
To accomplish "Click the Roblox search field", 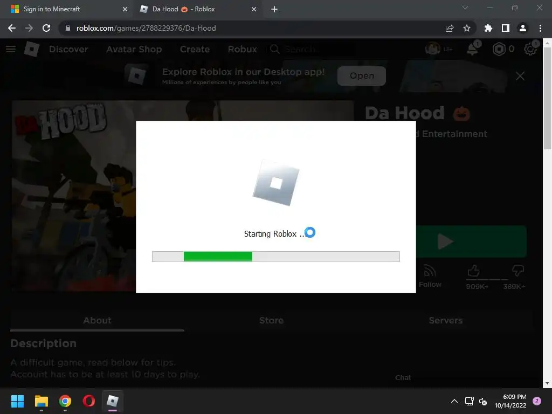I will (x=312, y=49).
